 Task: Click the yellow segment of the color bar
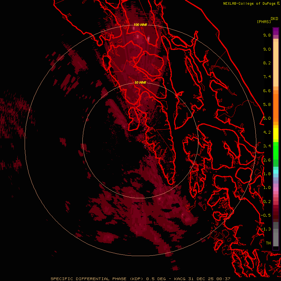pyautogui.click(x=276, y=134)
